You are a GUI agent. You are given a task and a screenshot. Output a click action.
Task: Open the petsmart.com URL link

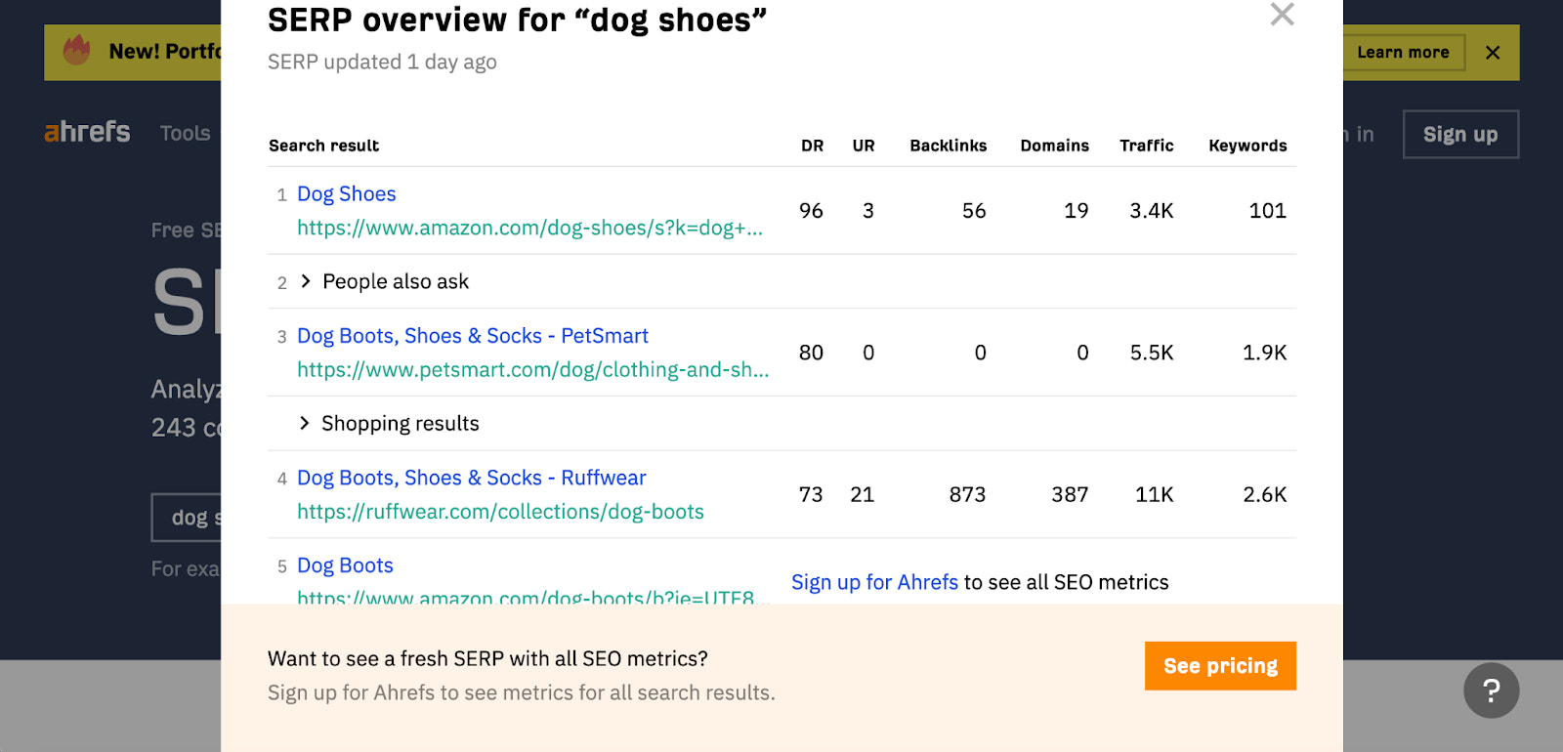coord(533,370)
